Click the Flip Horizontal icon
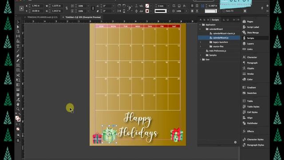Screen dimensions: 284x160 (x=119, y=11)
